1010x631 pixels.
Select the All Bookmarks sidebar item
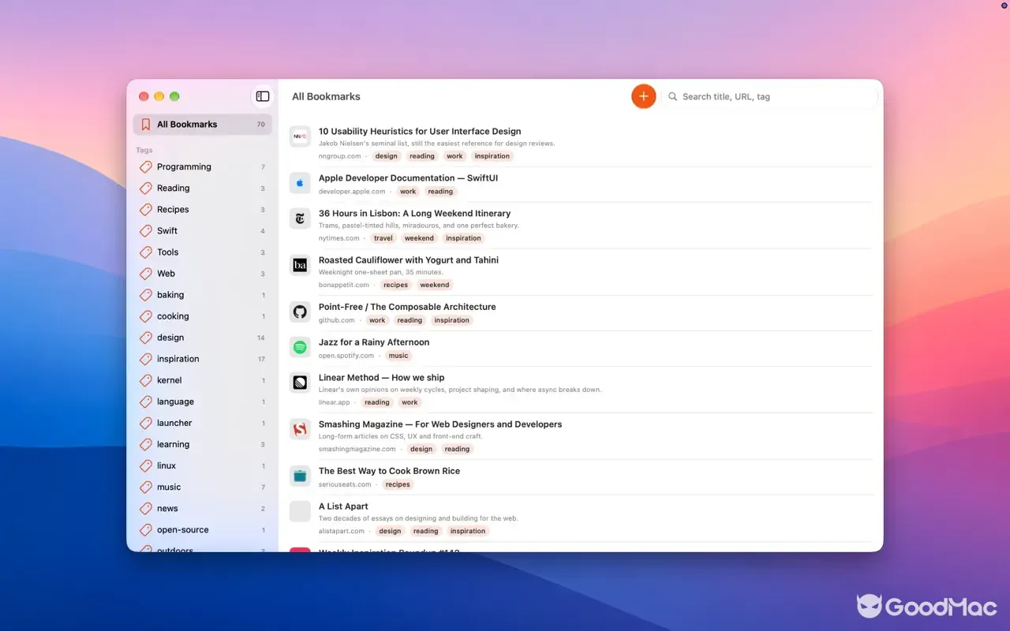203,125
